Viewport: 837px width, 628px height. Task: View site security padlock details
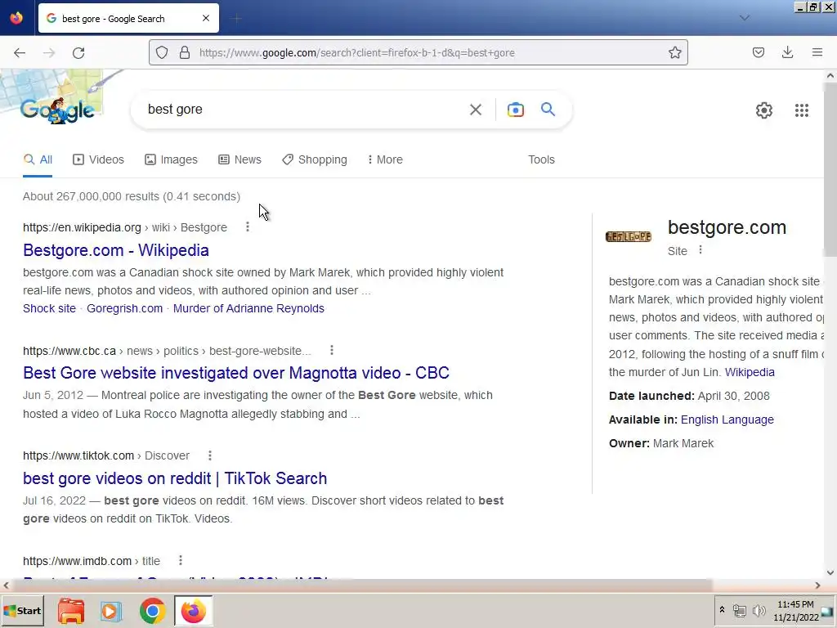coord(185,52)
